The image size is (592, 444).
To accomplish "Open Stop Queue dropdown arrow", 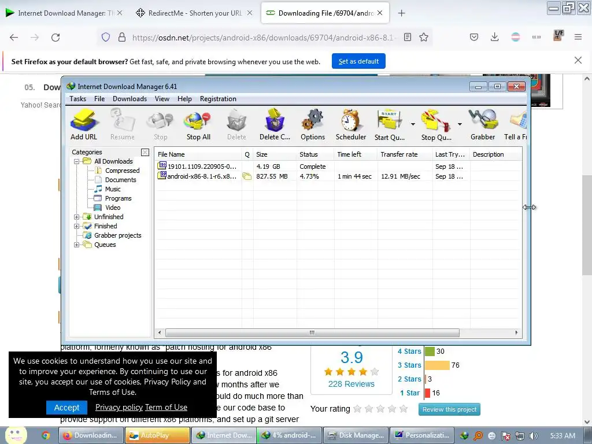I will point(460,124).
